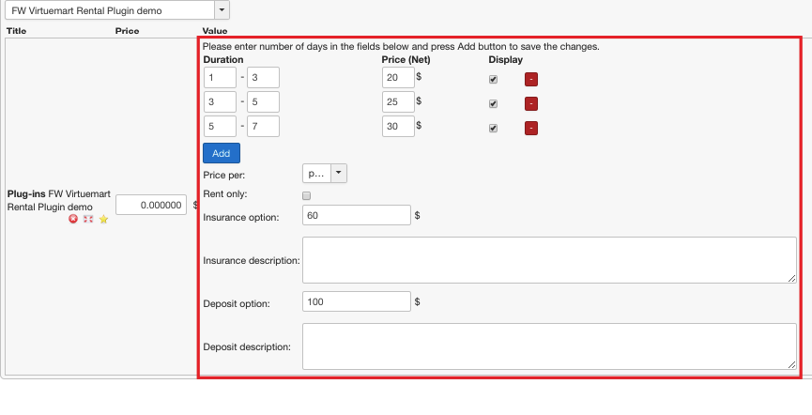Image resolution: width=812 pixels, height=415 pixels.
Task: Open the Price per dropdown
Action: (325, 173)
